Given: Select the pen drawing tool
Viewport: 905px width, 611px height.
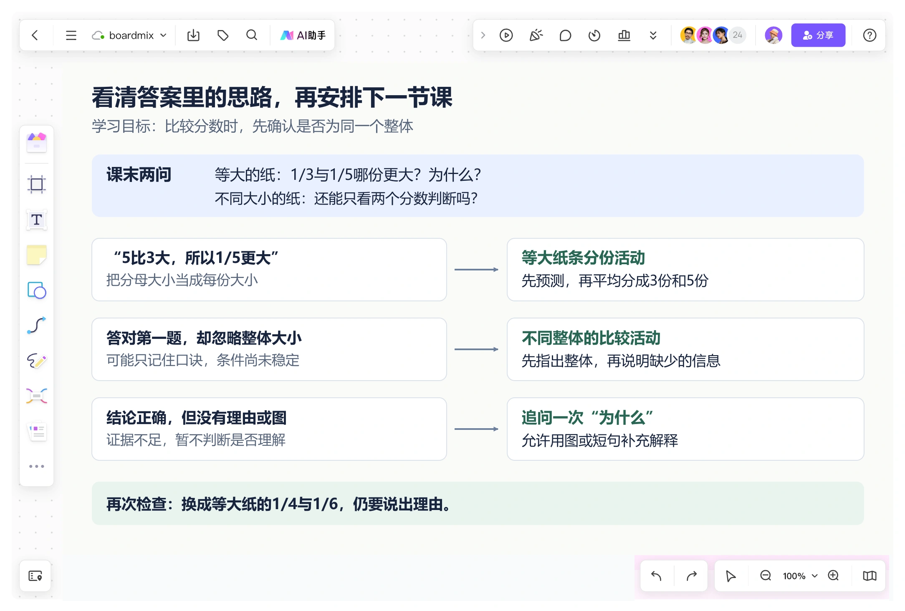Looking at the screenshot, I should tap(37, 361).
